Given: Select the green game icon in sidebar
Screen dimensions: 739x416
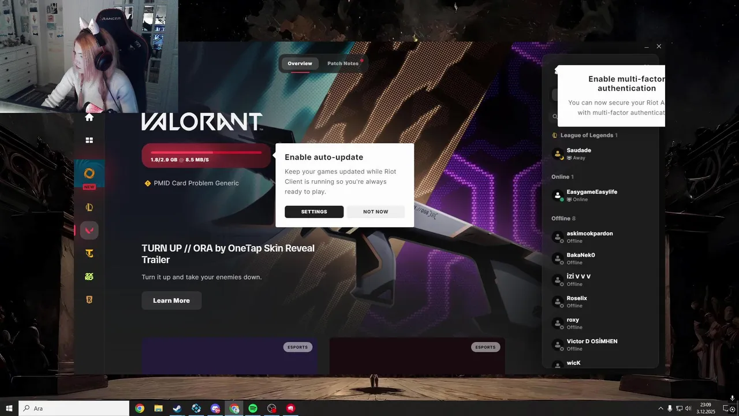Looking at the screenshot, I should (x=89, y=277).
